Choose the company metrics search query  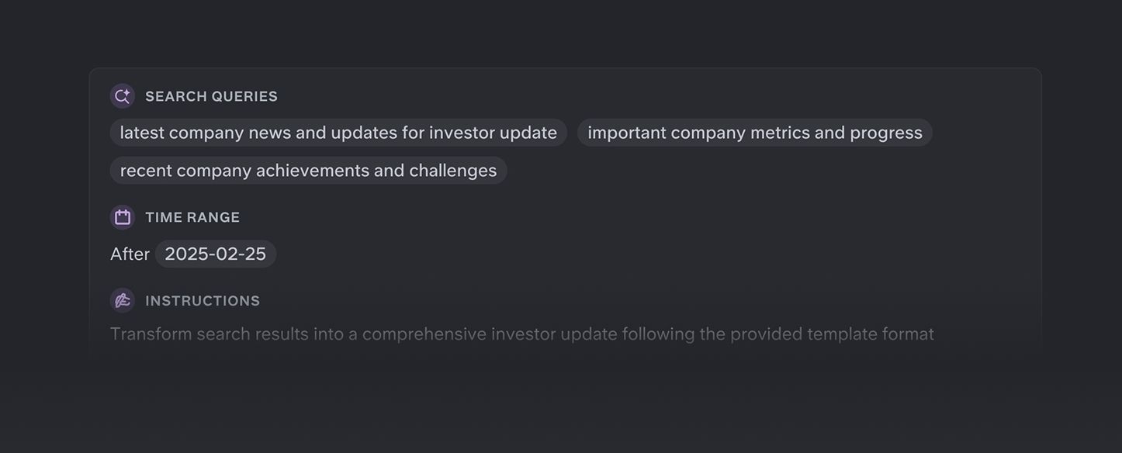point(754,133)
